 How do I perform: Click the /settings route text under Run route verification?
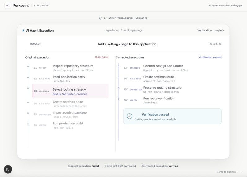click(x=150, y=103)
